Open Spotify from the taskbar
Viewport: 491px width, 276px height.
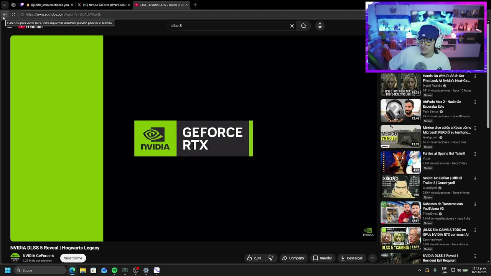point(114,270)
